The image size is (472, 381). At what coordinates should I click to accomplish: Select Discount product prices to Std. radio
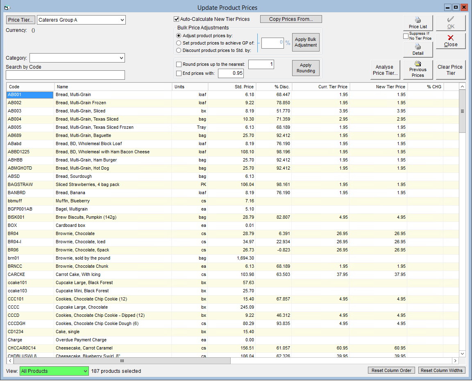179,50
